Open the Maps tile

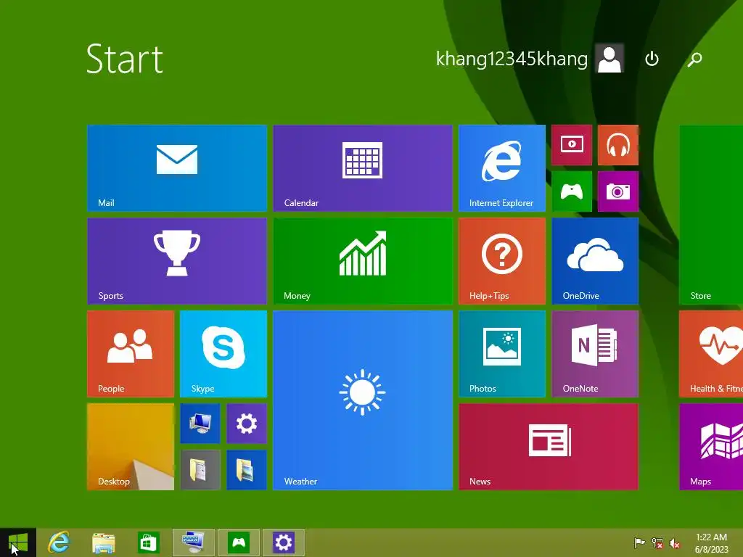711,447
